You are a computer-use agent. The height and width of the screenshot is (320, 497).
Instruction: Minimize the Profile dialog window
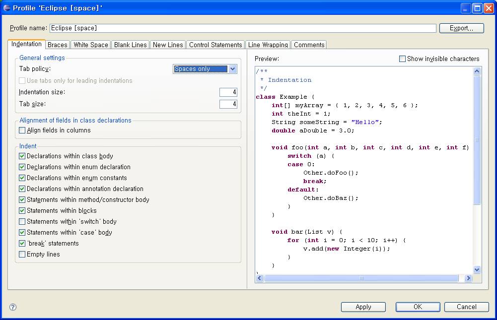point(465,8)
